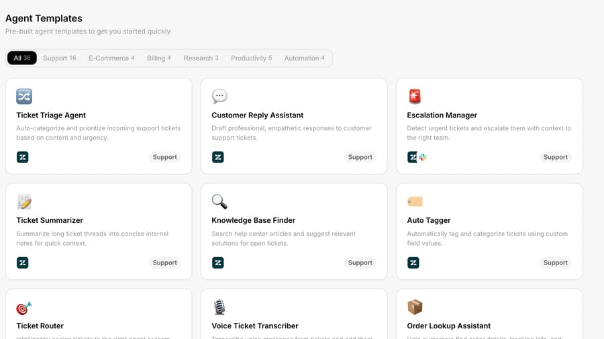
Task: Switch to the E-Commerce 4 tab
Action: coord(111,58)
